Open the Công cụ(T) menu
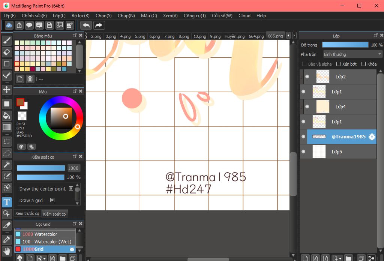This screenshot has height=261, width=384. (195, 16)
